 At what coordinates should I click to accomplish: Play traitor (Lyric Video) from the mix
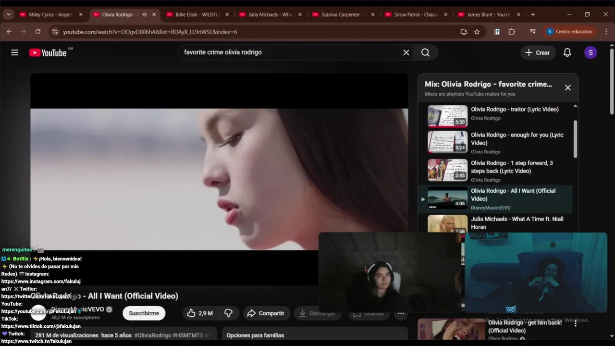[x=515, y=110]
